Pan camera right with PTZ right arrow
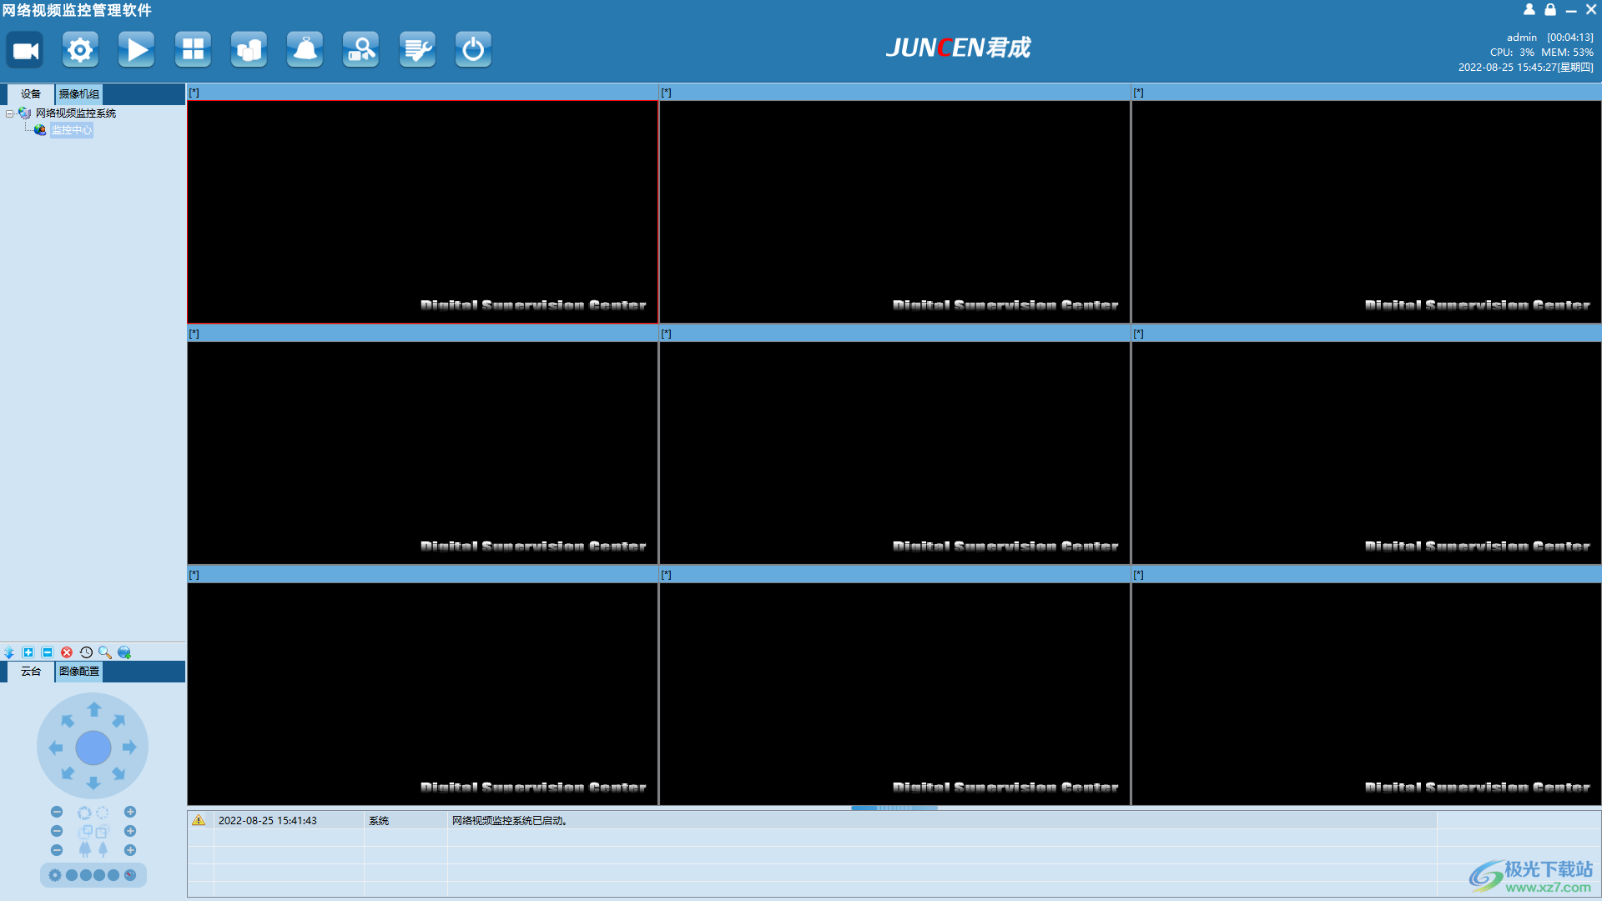 pyautogui.click(x=130, y=747)
